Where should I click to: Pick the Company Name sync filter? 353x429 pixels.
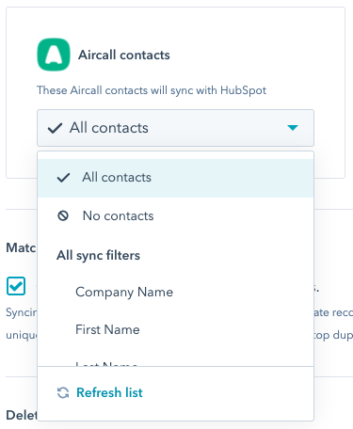[175, 292]
